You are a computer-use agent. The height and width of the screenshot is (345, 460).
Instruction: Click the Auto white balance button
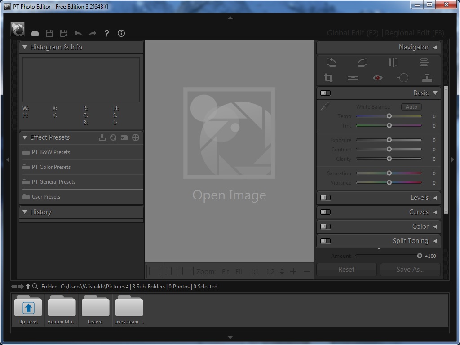click(411, 107)
